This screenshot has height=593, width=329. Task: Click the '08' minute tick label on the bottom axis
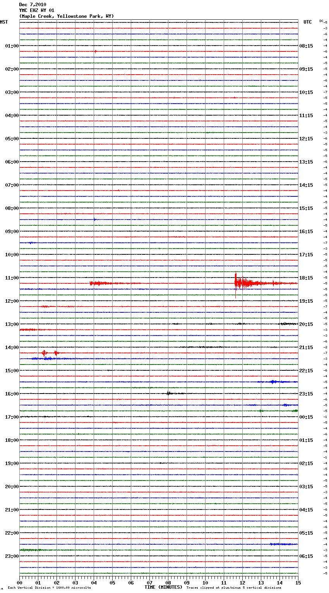(168, 583)
